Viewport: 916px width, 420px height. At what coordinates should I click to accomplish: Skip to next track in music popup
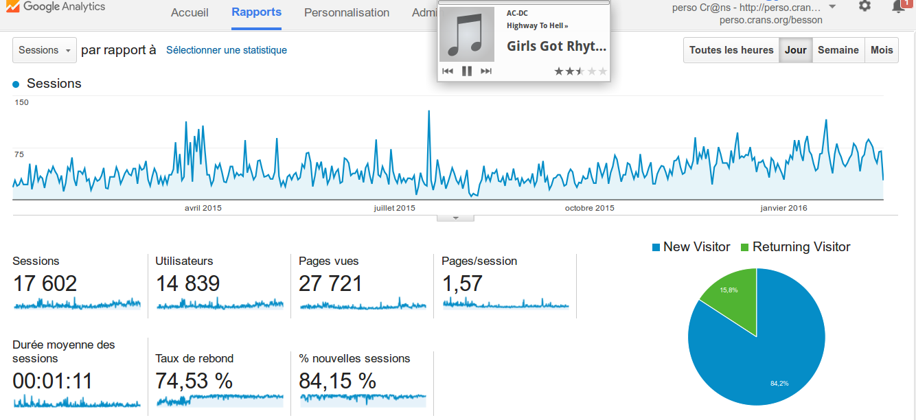(x=486, y=71)
